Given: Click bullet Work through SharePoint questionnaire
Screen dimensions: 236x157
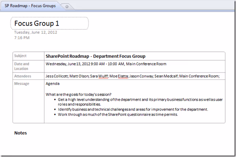Looking at the screenshot, I should click(x=118, y=115).
